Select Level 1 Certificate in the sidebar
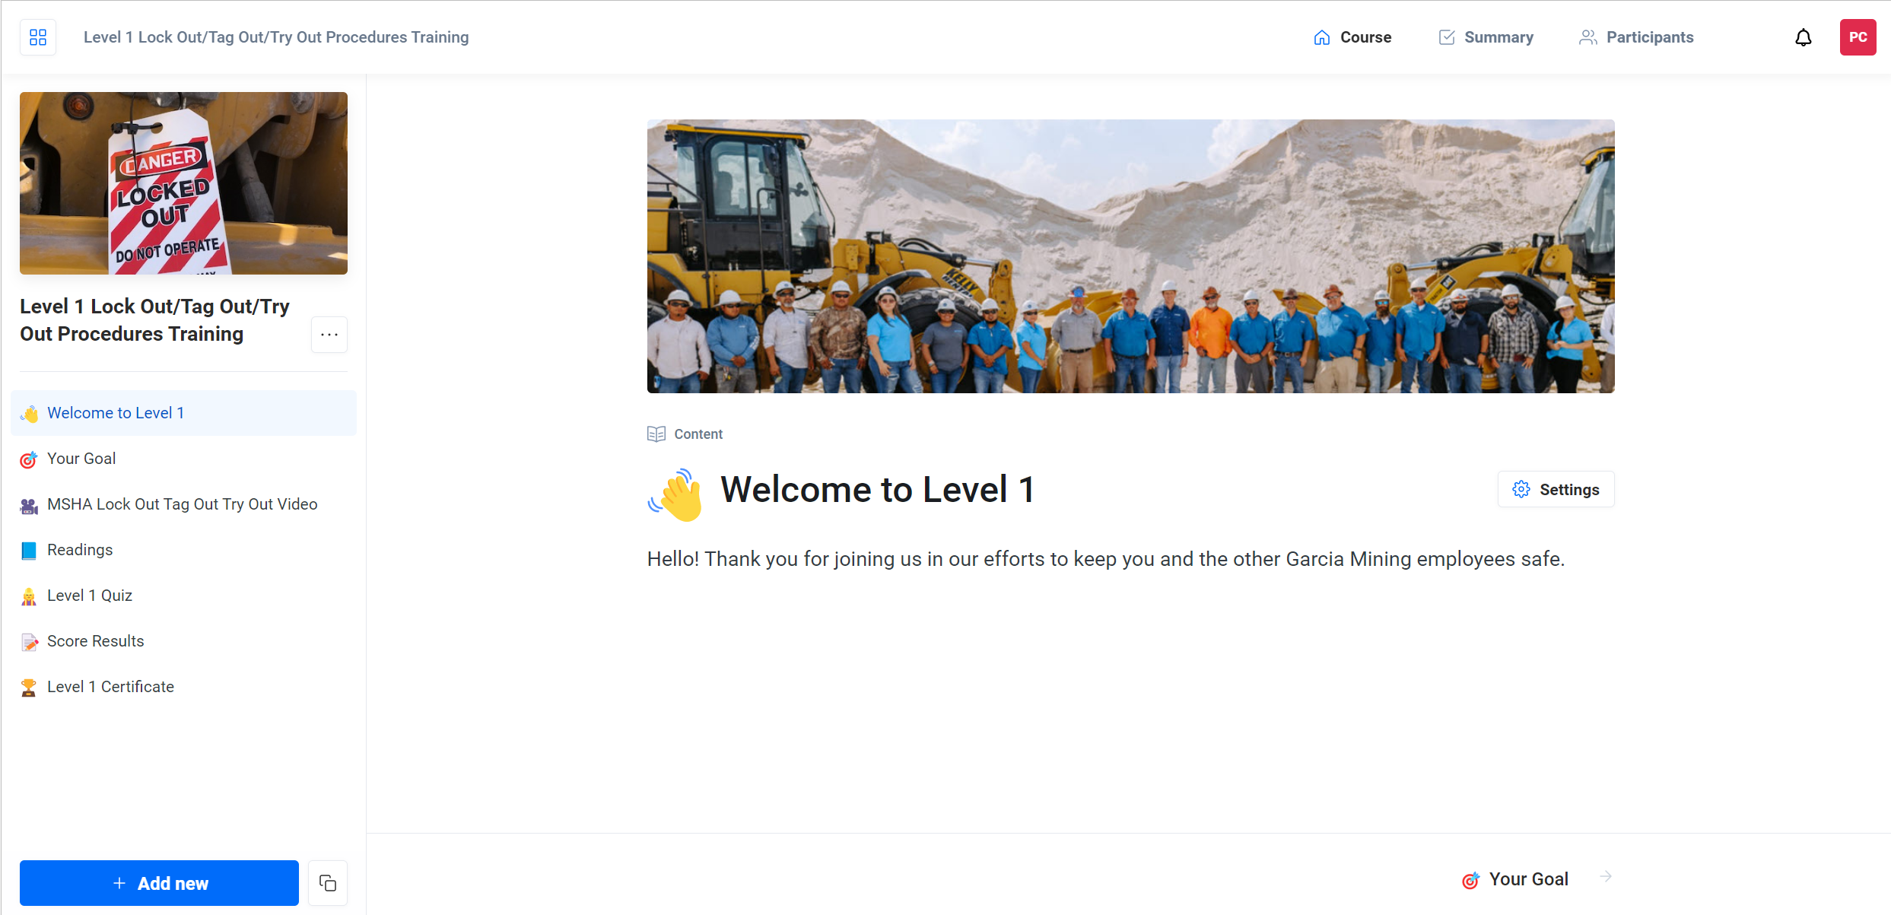 [x=110, y=687]
